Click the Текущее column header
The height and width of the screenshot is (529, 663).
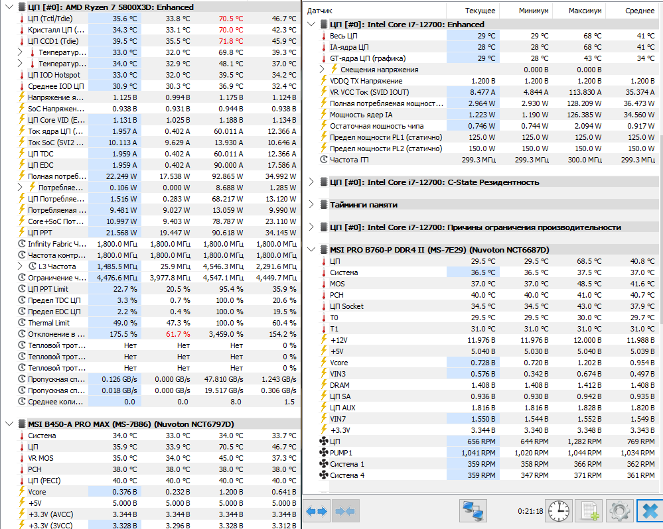[473, 11]
